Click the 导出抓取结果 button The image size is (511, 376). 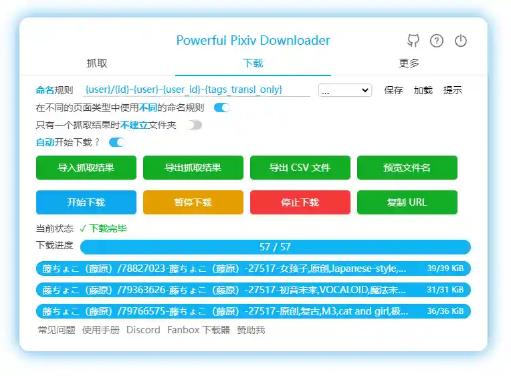point(193,168)
